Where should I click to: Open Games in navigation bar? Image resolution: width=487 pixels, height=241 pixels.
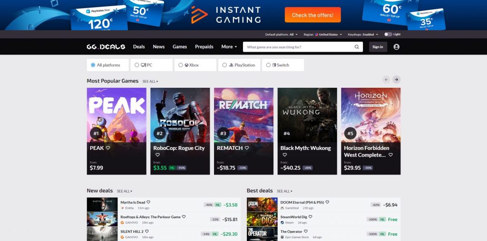click(x=180, y=47)
